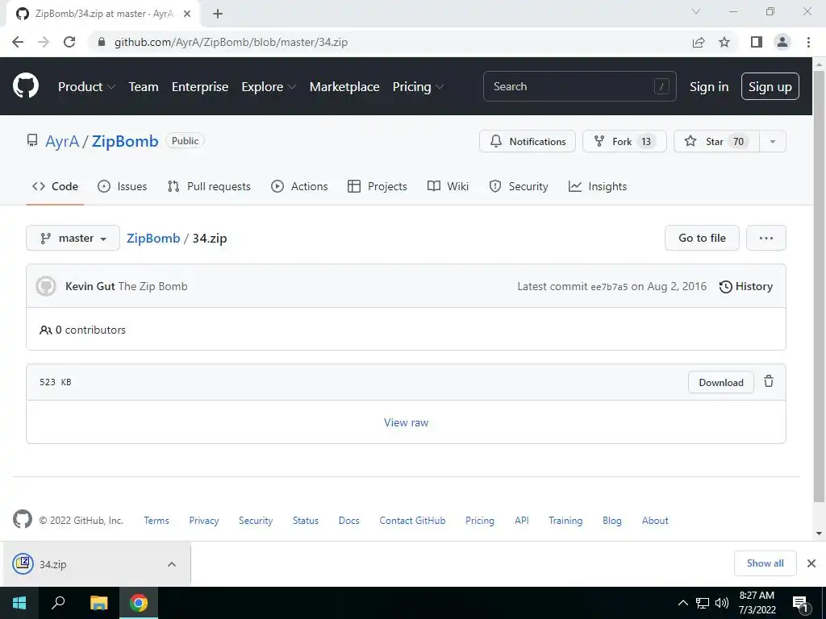Open commit ee7b7a5 link
Image resolution: width=826 pixels, height=619 pixels.
(x=609, y=287)
